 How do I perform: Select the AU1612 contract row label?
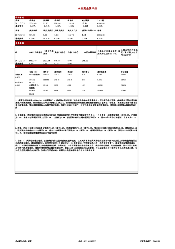point(32,80)
